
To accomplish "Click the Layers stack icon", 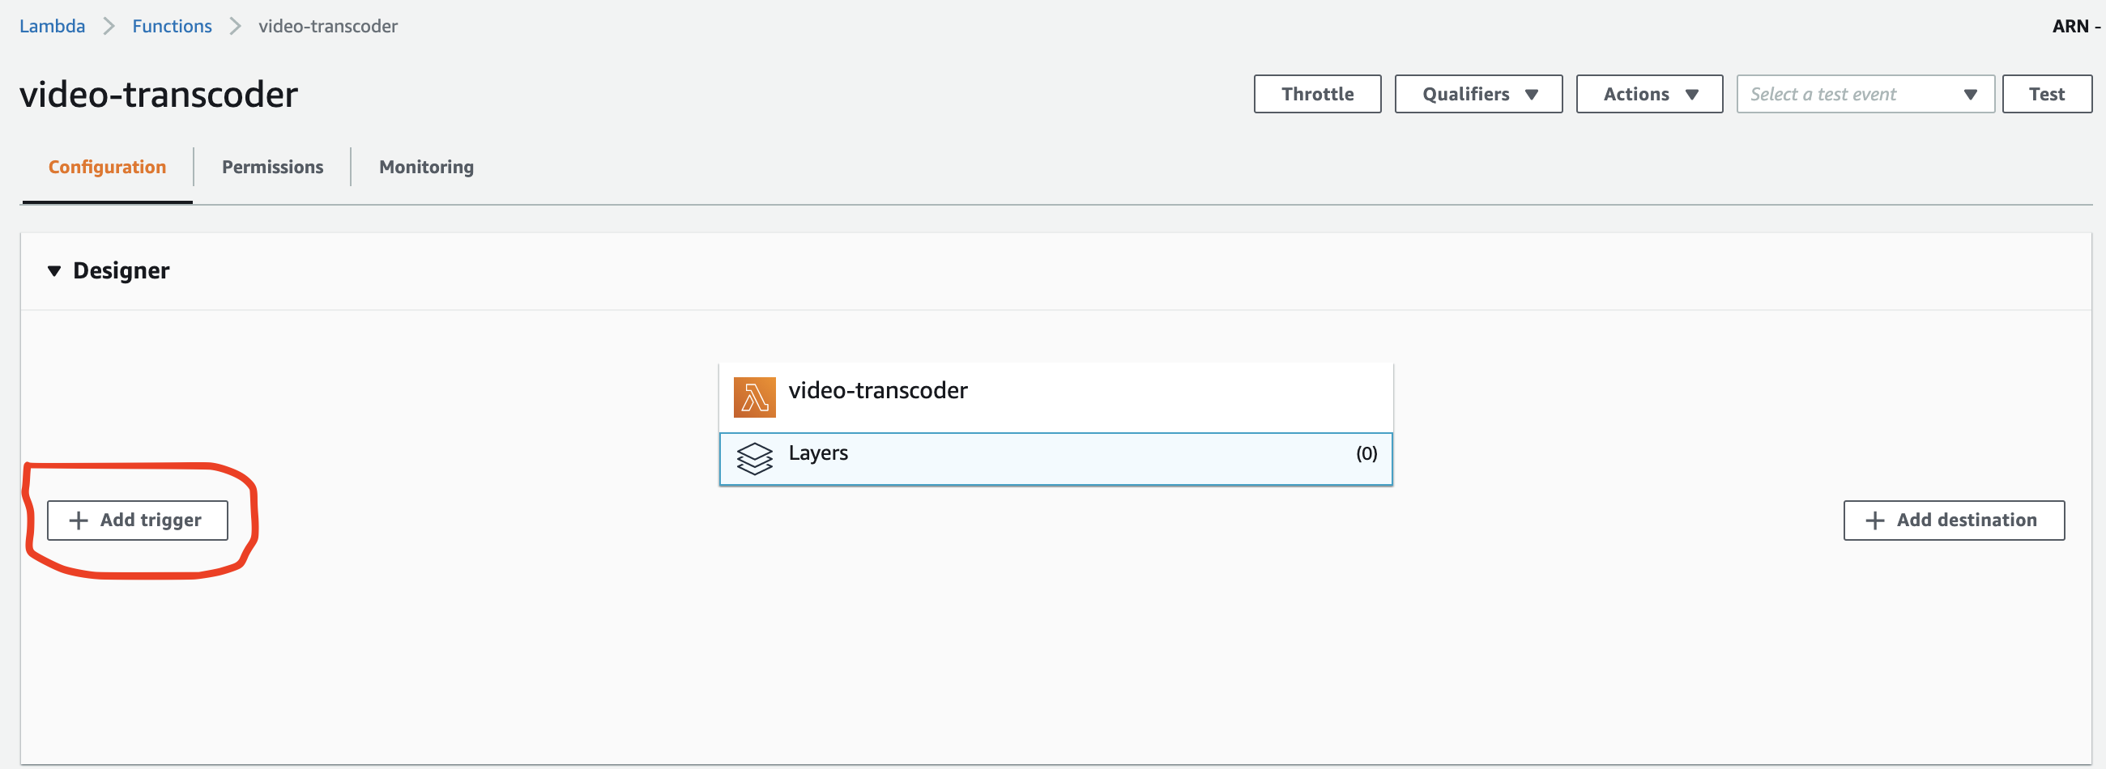I will (754, 457).
